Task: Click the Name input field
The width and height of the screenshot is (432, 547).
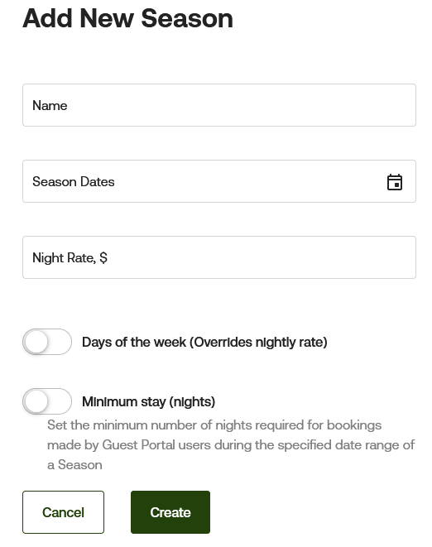Action: click(x=219, y=105)
